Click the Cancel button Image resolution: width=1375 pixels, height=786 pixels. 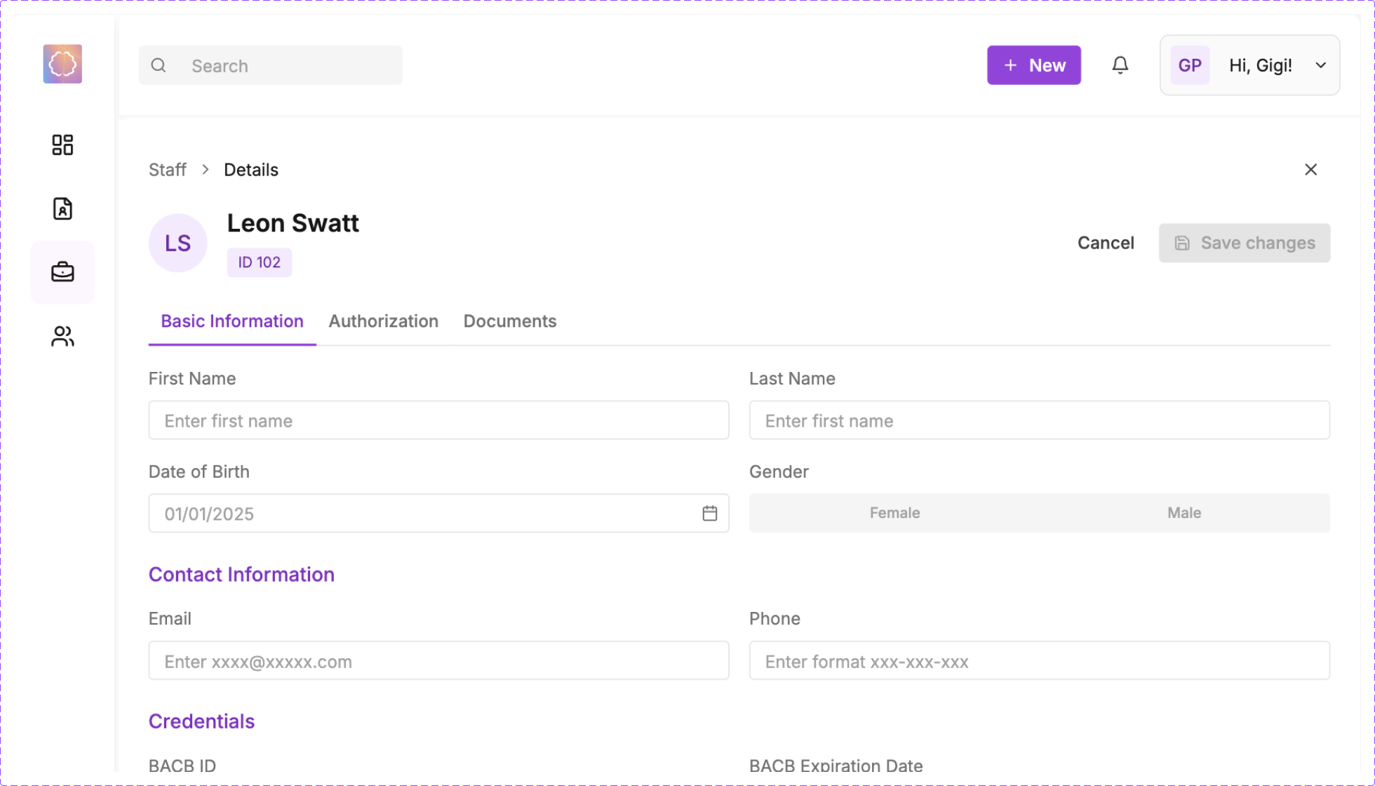pyautogui.click(x=1105, y=243)
